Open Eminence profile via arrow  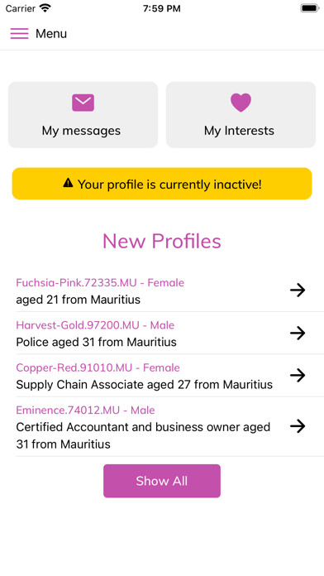tap(298, 426)
